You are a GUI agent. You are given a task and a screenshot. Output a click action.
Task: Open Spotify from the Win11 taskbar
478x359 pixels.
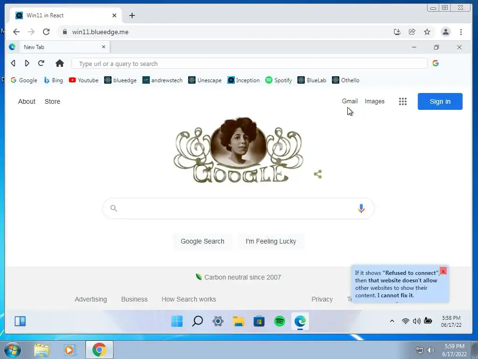click(280, 321)
